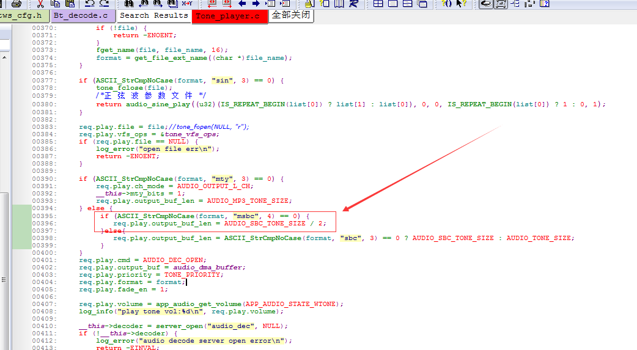Click TONE_PRIORITY on line 403
The height and width of the screenshot is (350, 637).
(192, 275)
